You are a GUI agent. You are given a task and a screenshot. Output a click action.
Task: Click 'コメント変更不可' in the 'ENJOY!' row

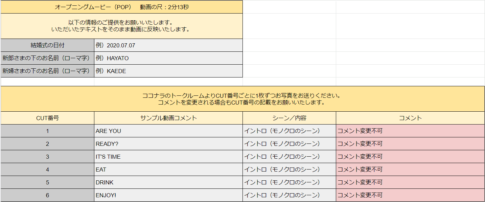(x=410, y=195)
